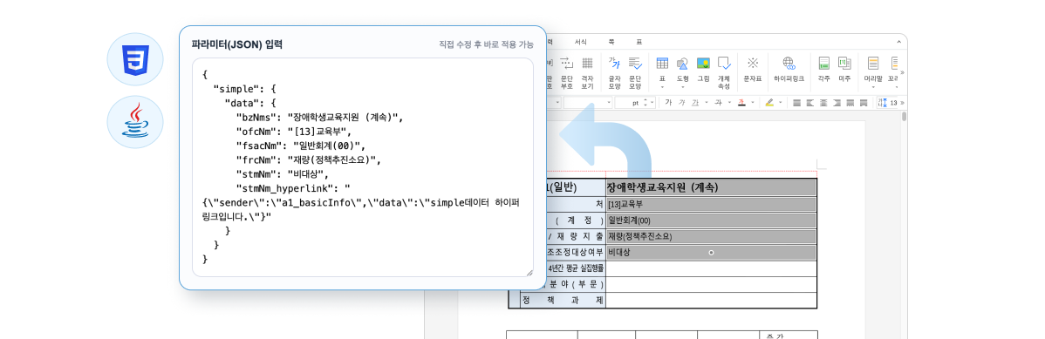The image size is (1045, 339).
Task: Click inside the JSON parameter text area
Action: (x=363, y=167)
